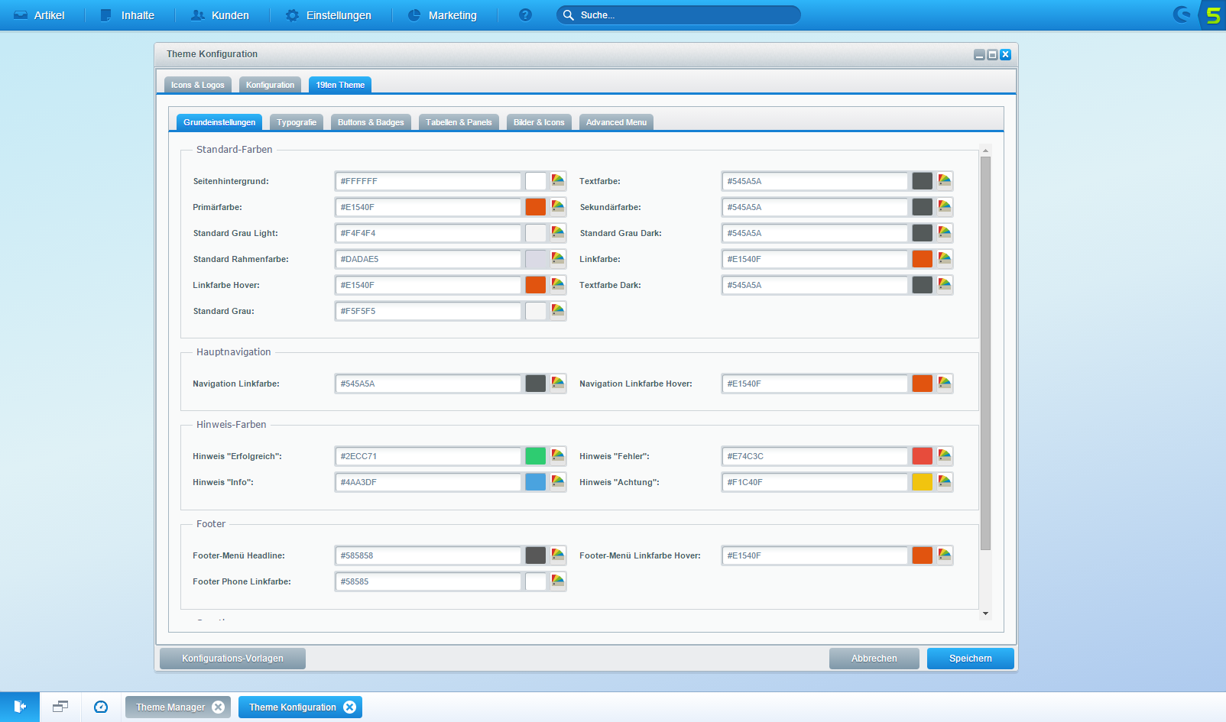
Task: Switch to the Advanced Menu sub-tab
Action: [x=616, y=122]
